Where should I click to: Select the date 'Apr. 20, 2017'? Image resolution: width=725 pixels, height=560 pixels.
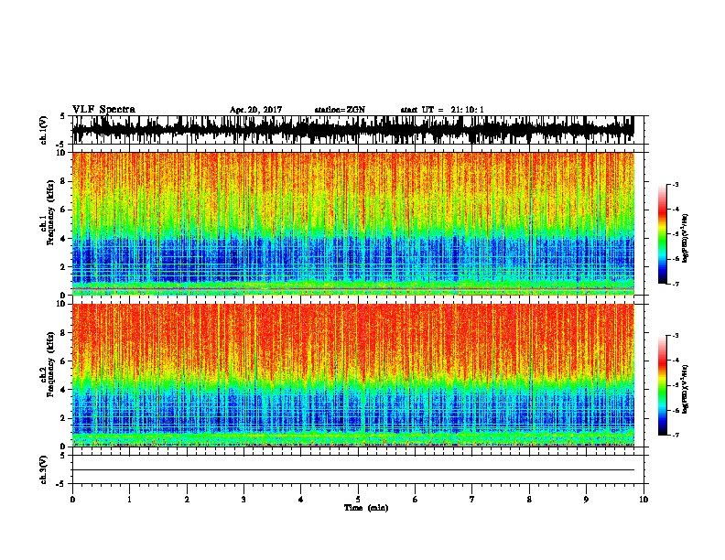tap(255, 110)
